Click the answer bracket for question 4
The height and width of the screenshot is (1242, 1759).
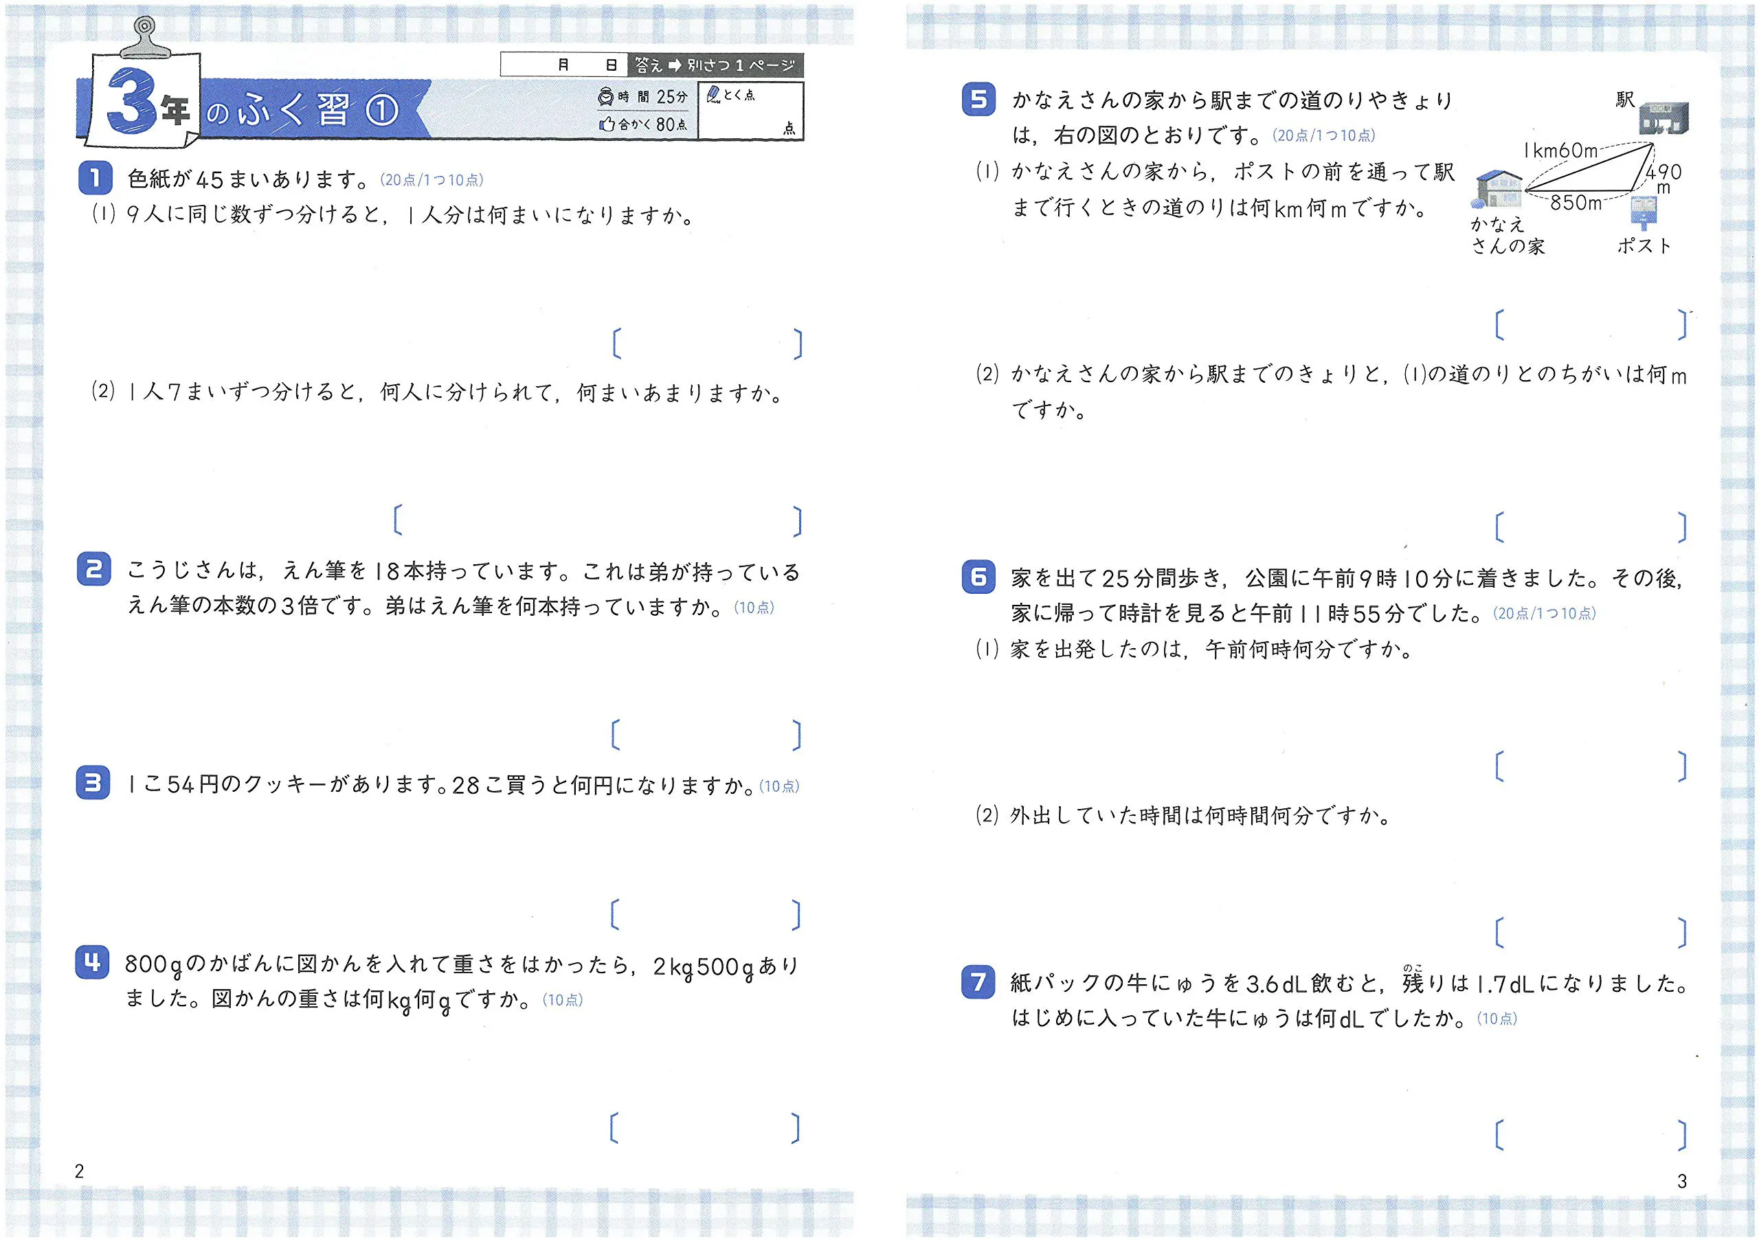point(706,1128)
